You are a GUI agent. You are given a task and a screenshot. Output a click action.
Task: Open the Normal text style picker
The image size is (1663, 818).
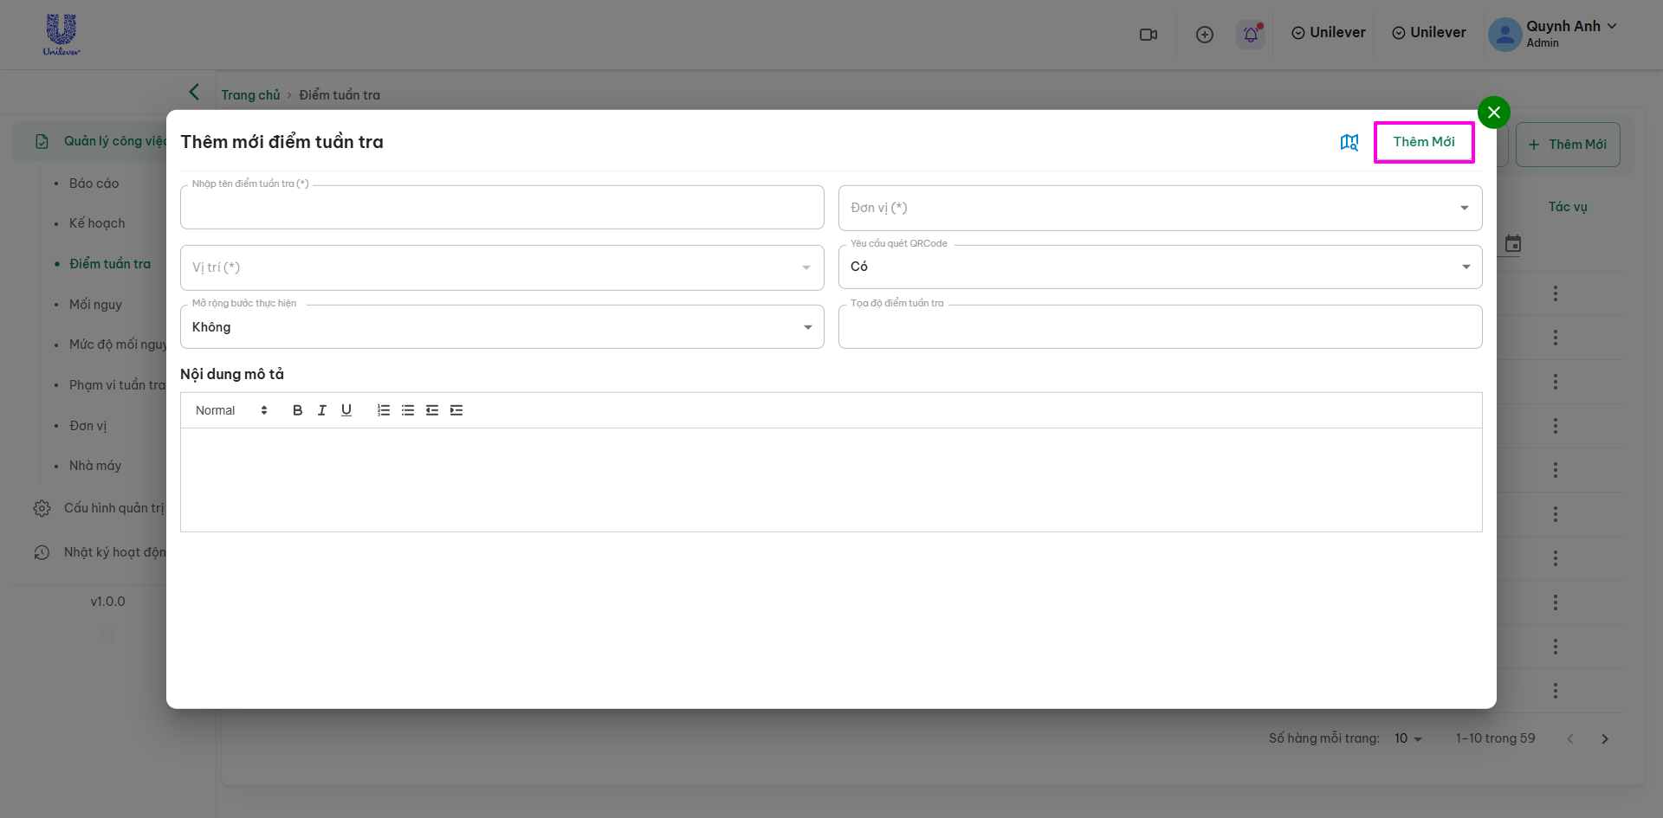tap(230, 410)
